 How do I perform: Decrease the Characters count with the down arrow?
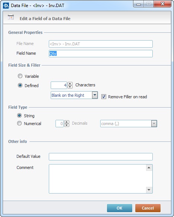70,87
